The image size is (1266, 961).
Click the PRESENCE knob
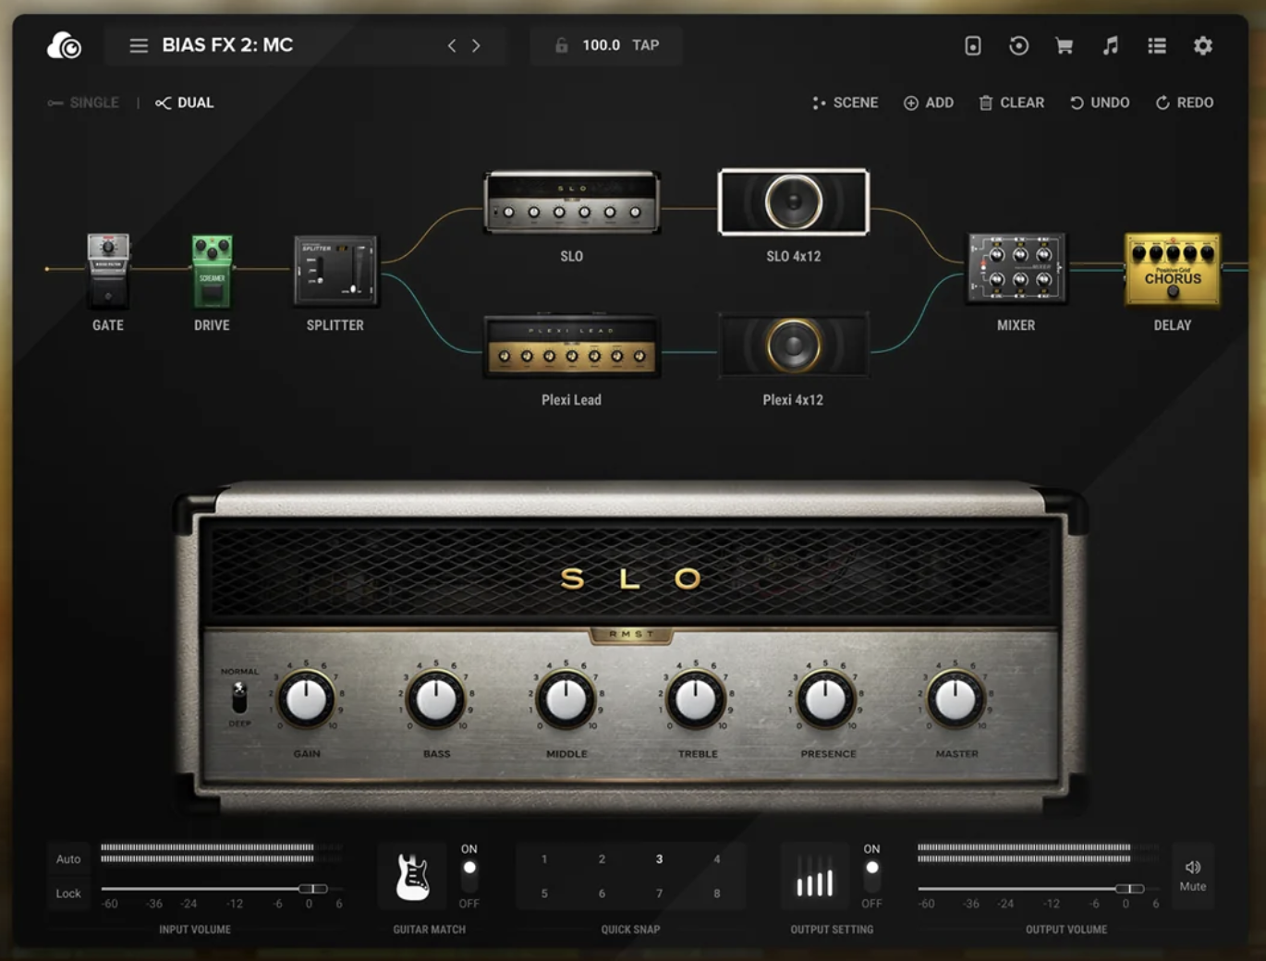coord(826,699)
